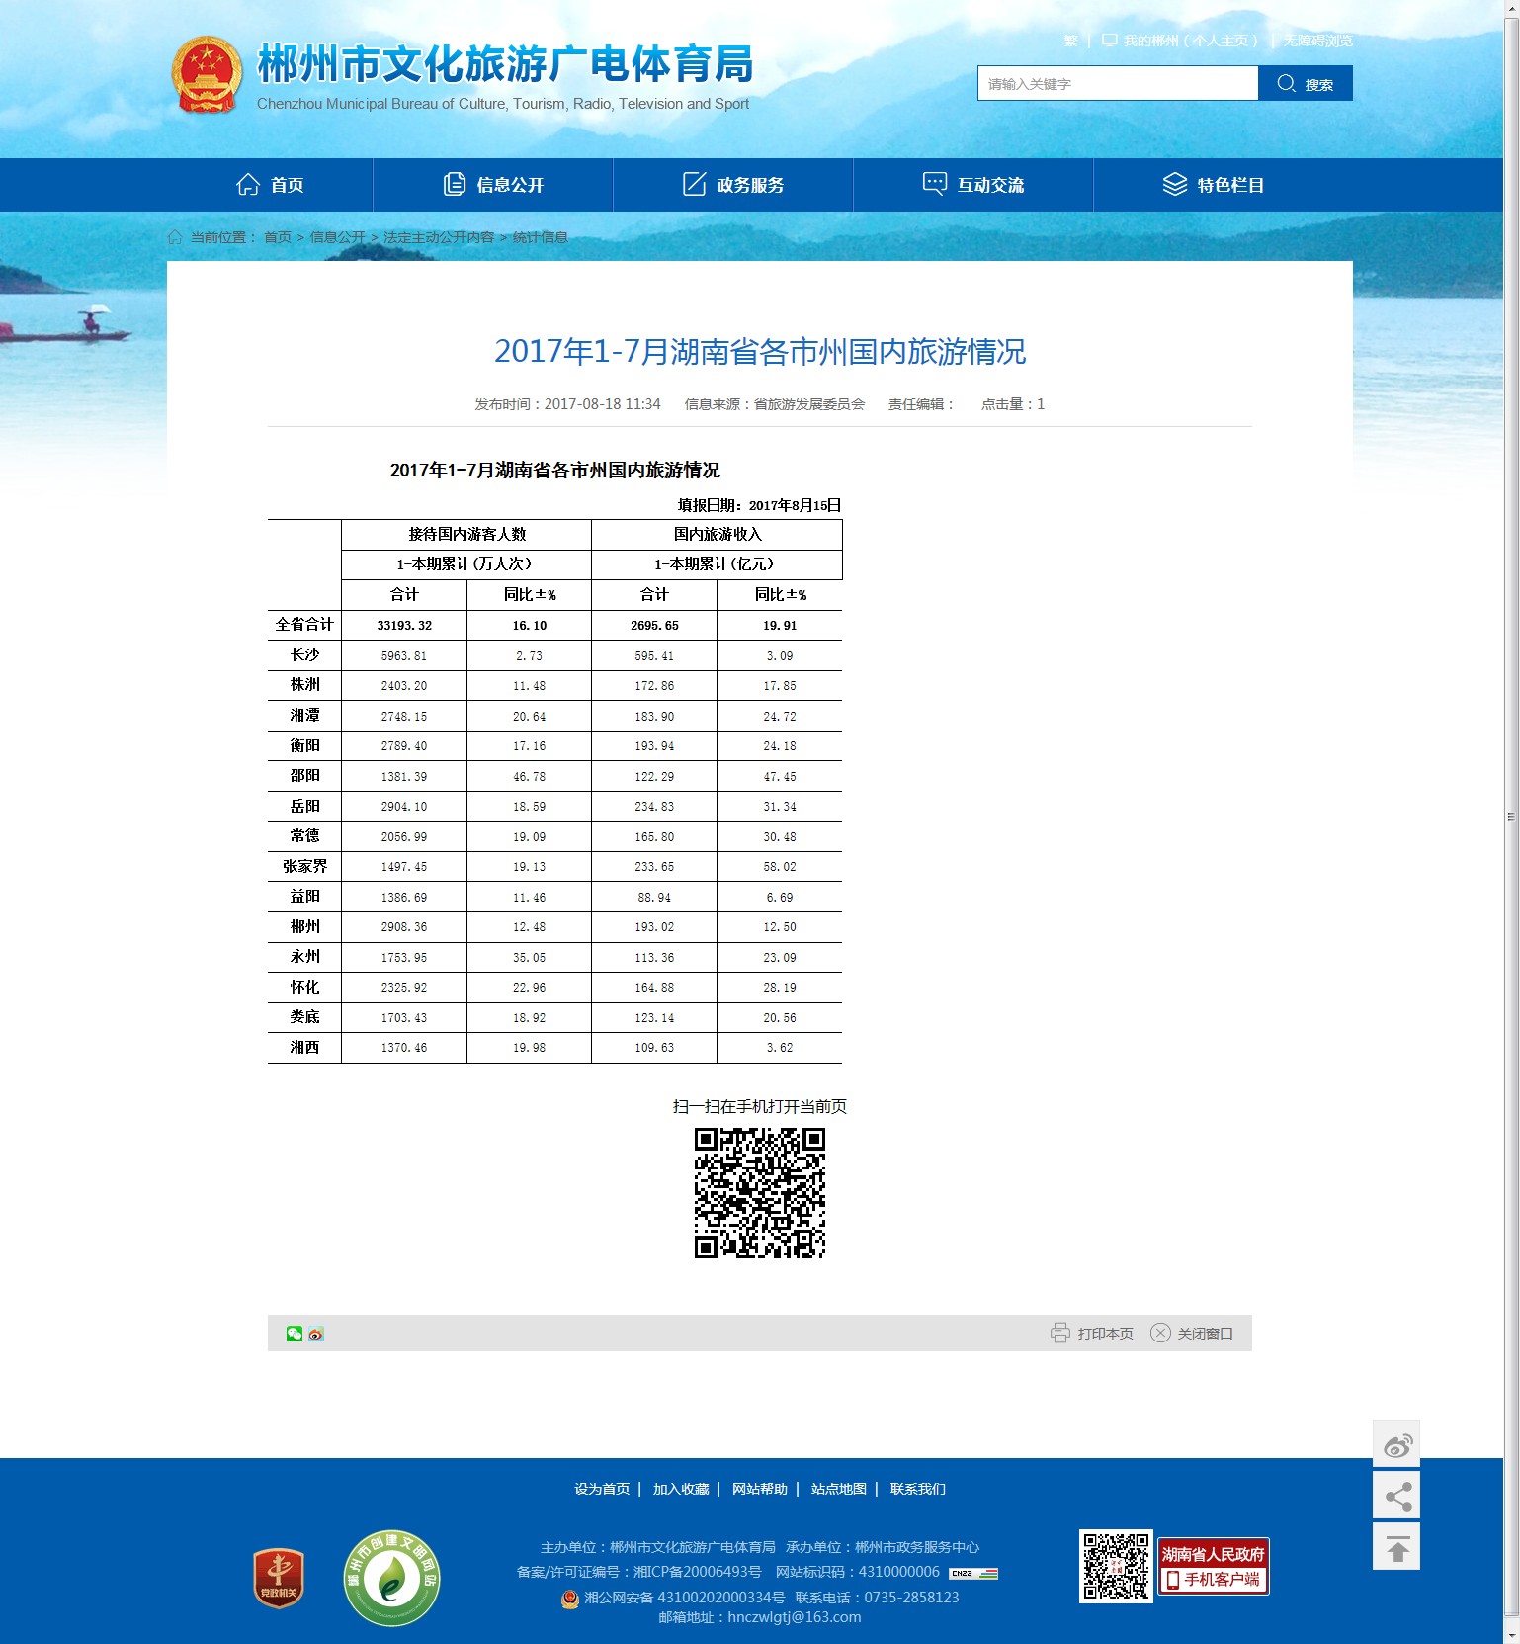Open 统计信息 breadcrumb link

click(540, 237)
